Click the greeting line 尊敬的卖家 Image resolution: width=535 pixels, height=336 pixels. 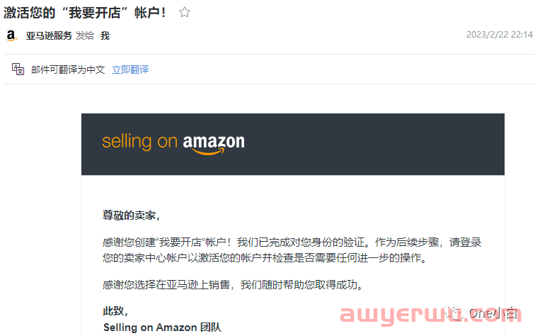[x=131, y=215]
